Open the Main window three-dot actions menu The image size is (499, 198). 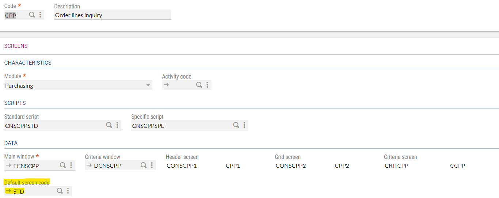71,165
